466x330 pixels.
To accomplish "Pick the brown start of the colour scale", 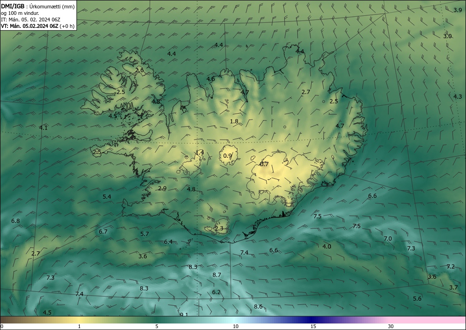I will [9, 320].
